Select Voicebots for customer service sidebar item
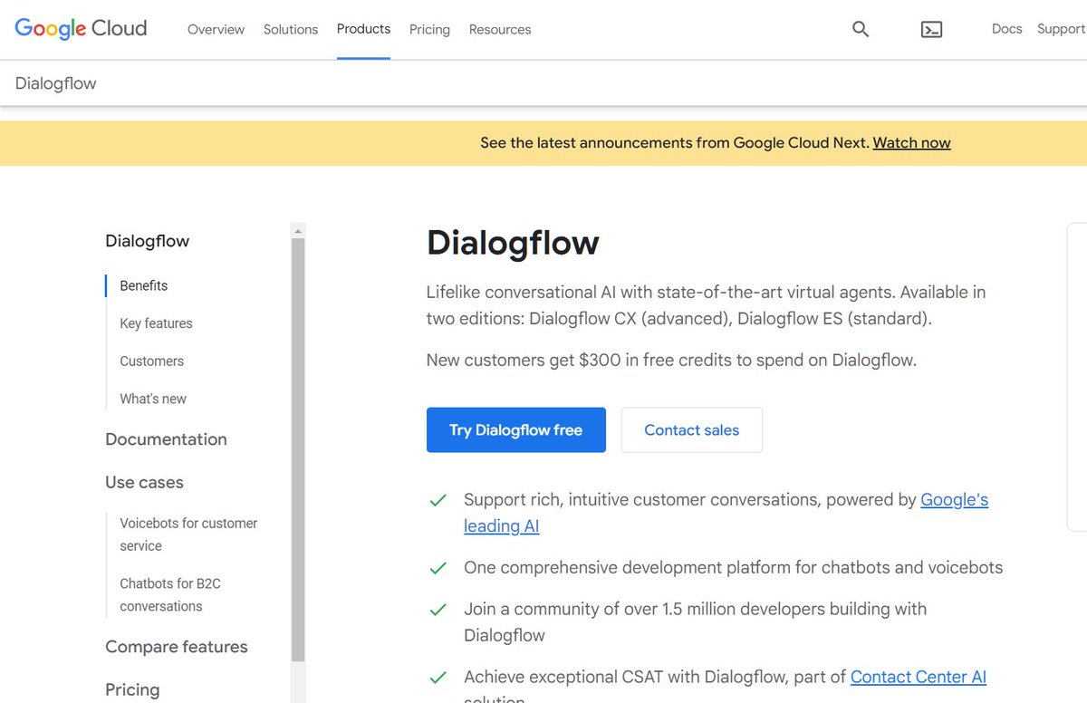 point(188,534)
